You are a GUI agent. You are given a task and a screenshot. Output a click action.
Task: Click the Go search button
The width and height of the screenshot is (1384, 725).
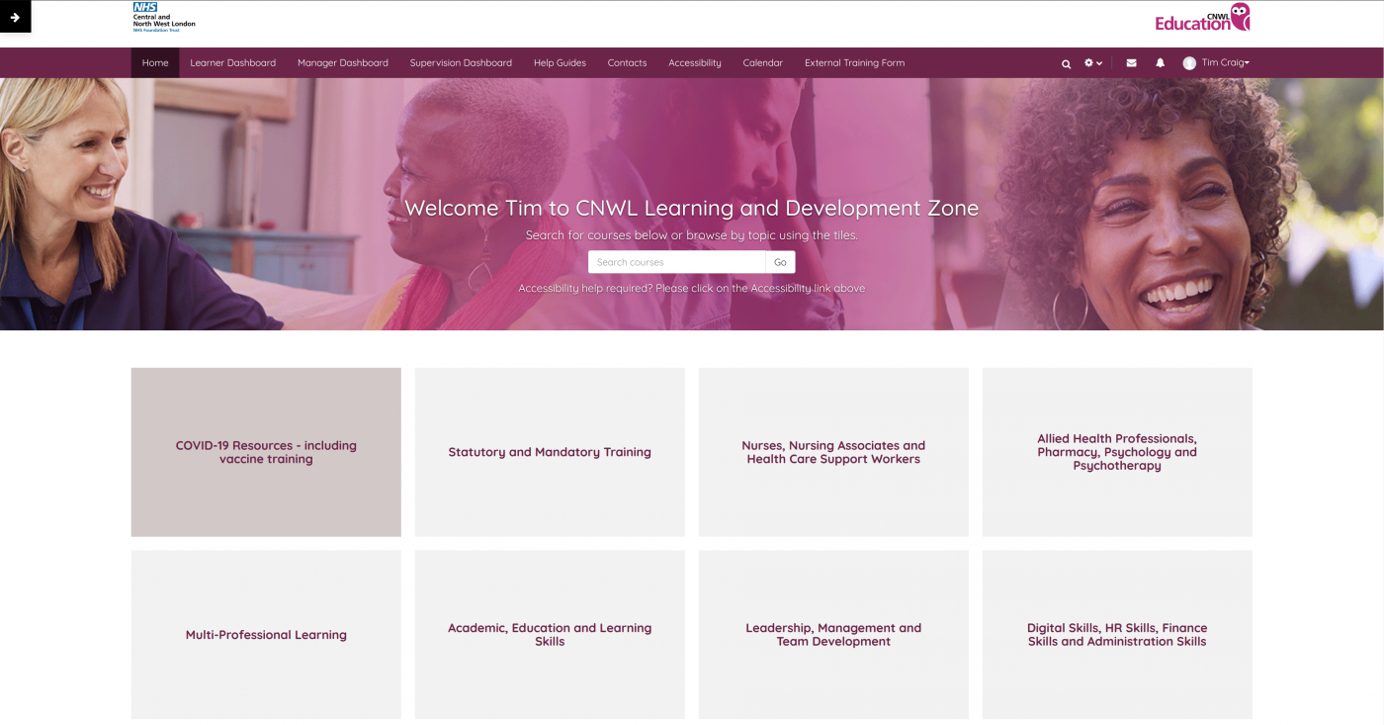(780, 262)
